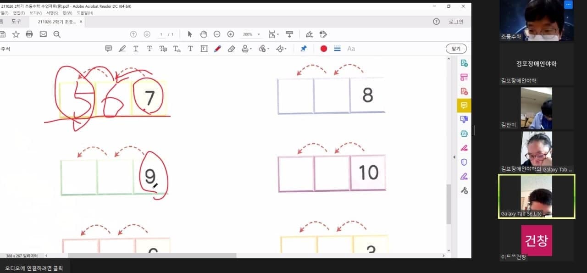Select the strikethrough text tool

point(150,49)
